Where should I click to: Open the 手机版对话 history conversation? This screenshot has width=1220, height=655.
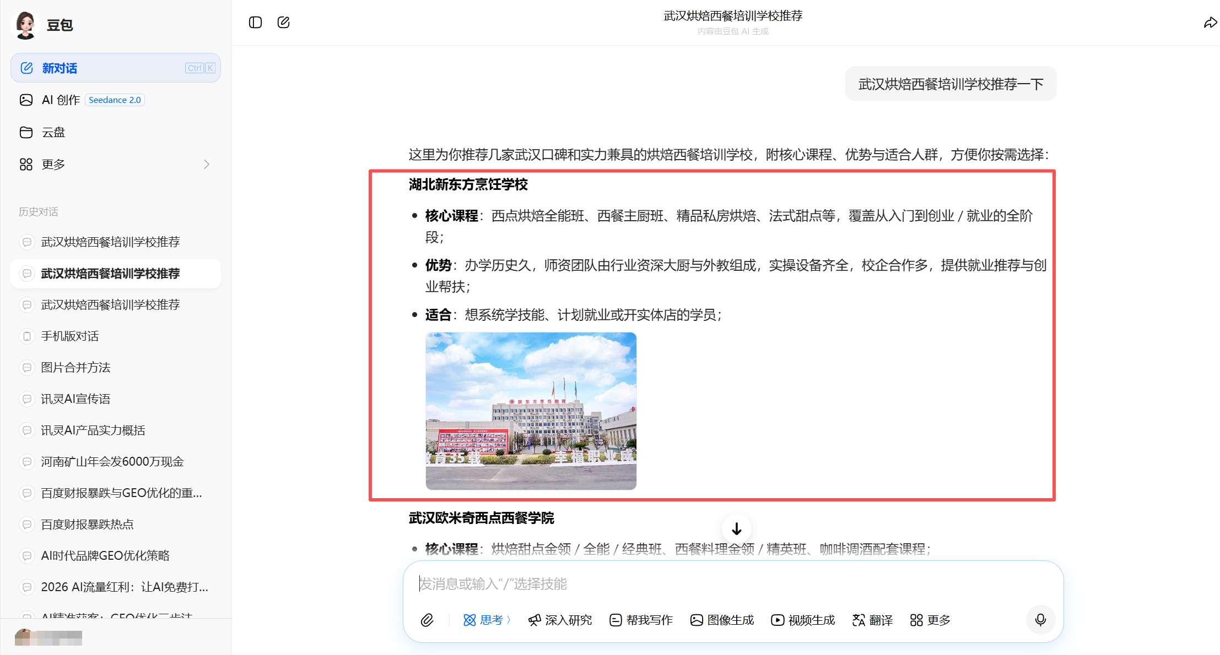[x=70, y=336]
